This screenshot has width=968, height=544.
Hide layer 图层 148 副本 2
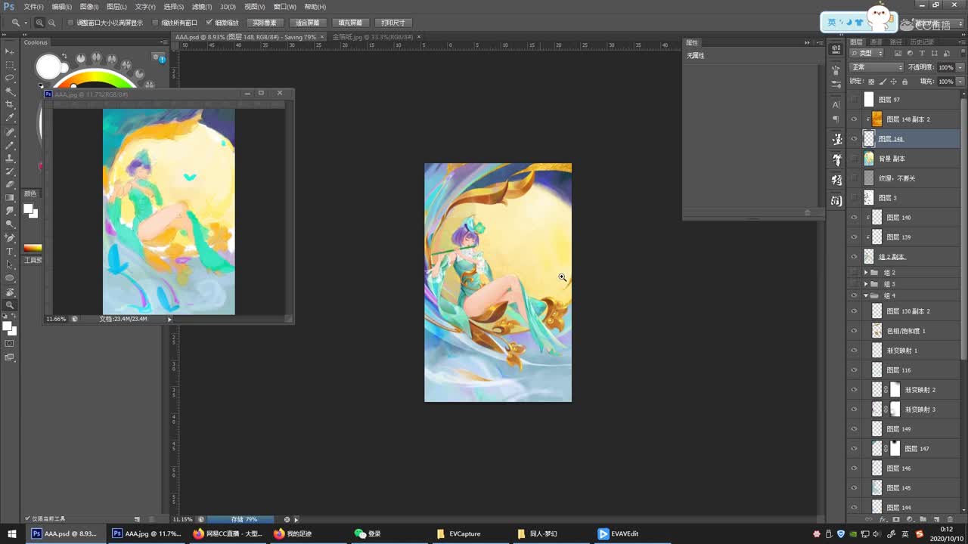[x=855, y=119]
